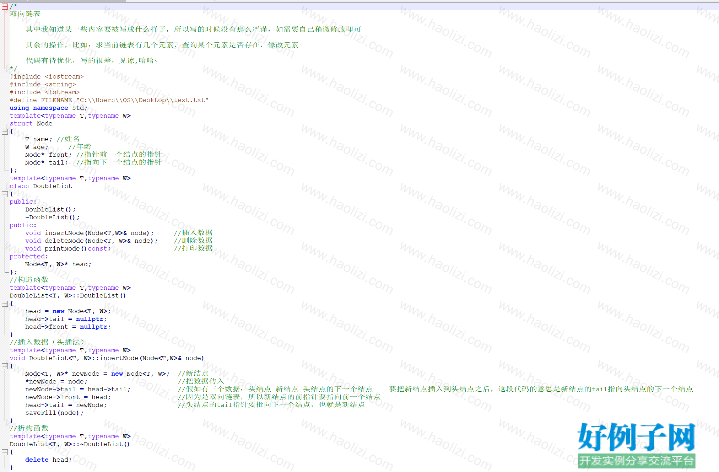Click the 'using namespace std;' line
The height and width of the screenshot is (472, 719).
pos(48,108)
